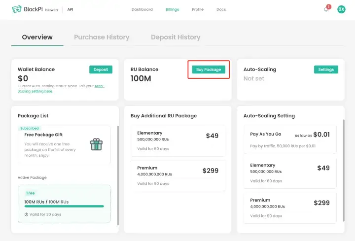Open the 0X account avatar
This screenshot has height=241, width=355.
click(341, 9)
